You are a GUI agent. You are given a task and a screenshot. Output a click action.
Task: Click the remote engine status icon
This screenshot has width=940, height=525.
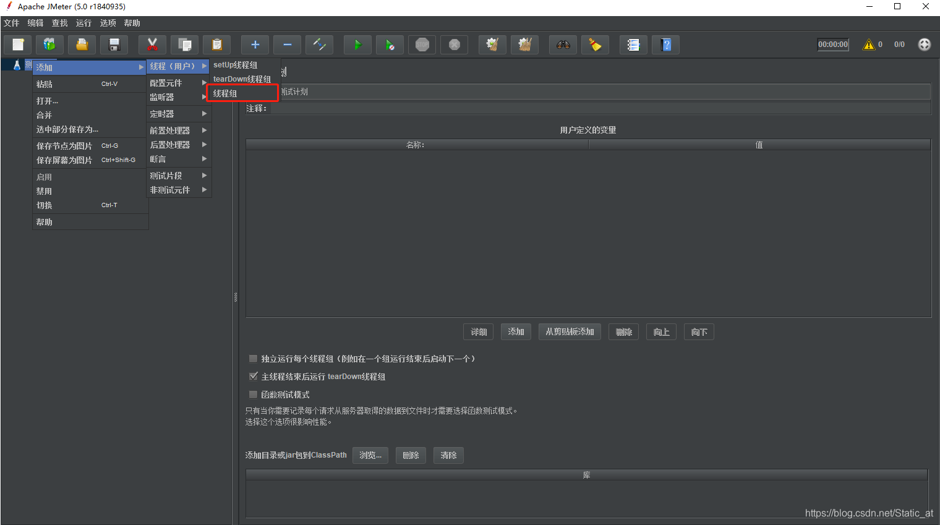(924, 45)
